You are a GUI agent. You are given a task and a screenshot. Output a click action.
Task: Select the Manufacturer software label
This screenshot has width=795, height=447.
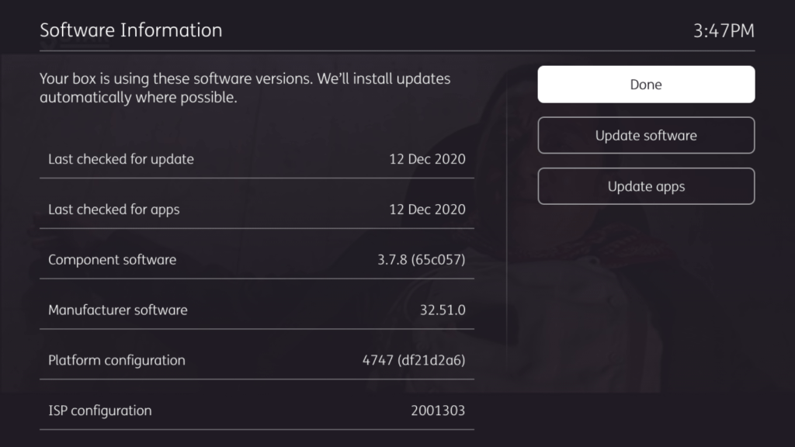point(118,310)
